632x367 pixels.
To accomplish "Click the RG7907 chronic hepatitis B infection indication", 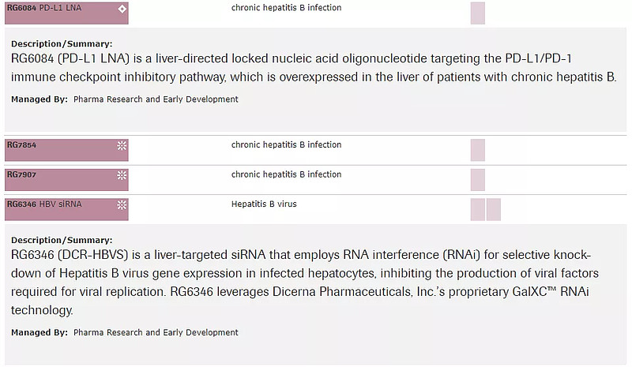I will point(286,174).
